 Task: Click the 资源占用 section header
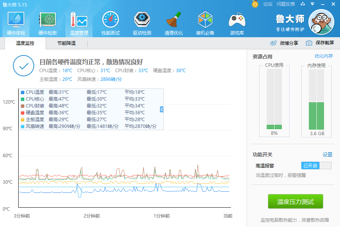[x=263, y=57]
